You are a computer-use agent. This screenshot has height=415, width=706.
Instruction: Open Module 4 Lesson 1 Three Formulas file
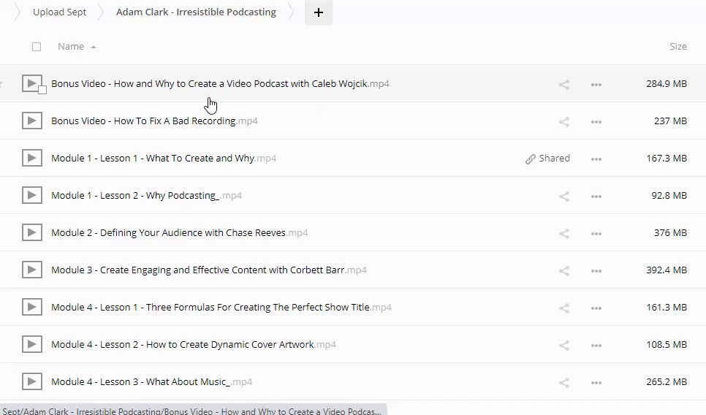(210, 308)
